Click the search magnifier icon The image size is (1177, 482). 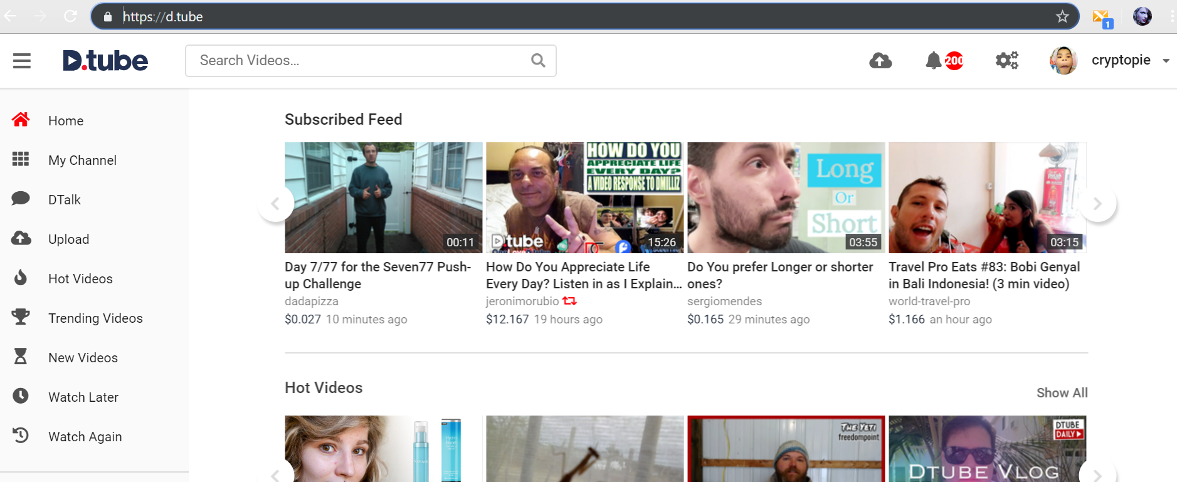(x=538, y=60)
